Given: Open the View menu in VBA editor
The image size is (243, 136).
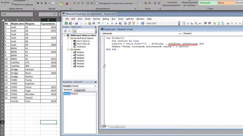Looking at the screenshot, I should click(x=80, y=19).
